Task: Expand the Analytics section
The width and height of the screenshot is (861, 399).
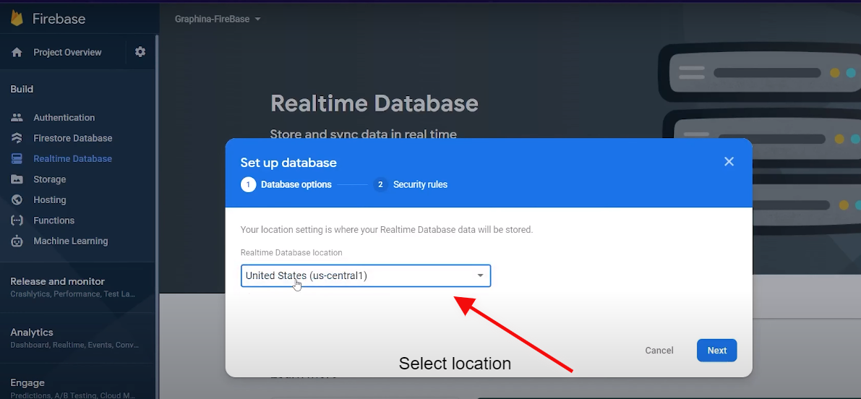Action: pyautogui.click(x=76, y=338)
